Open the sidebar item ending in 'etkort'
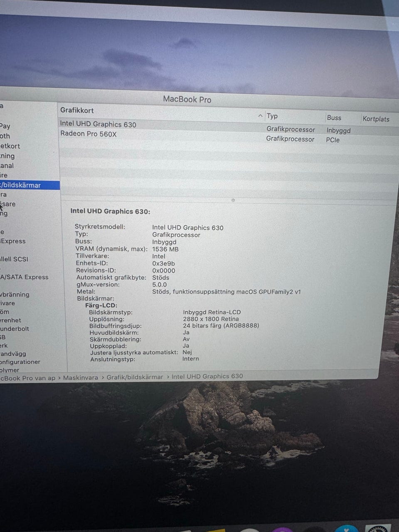Image resolution: width=399 pixels, height=532 pixels. (x=10, y=146)
